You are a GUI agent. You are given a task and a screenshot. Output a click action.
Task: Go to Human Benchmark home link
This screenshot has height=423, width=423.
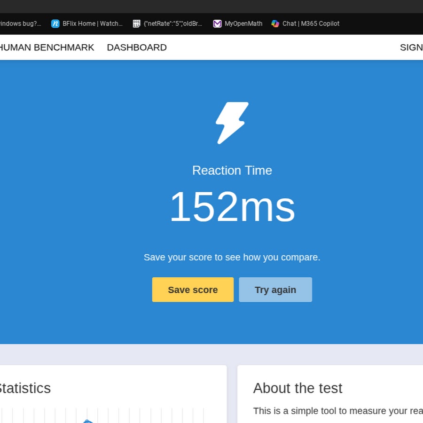(47, 47)
